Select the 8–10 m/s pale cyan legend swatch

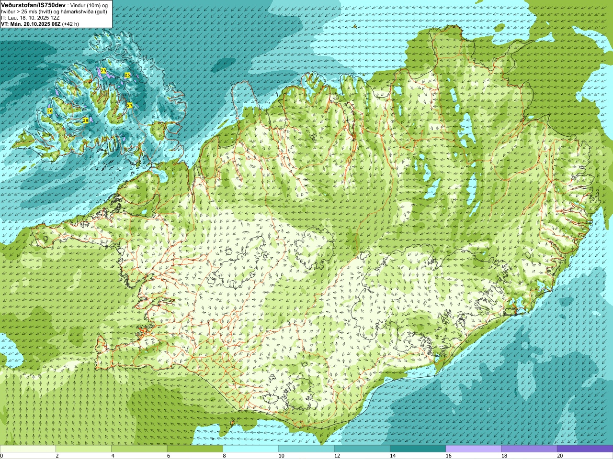pos(250,449)
